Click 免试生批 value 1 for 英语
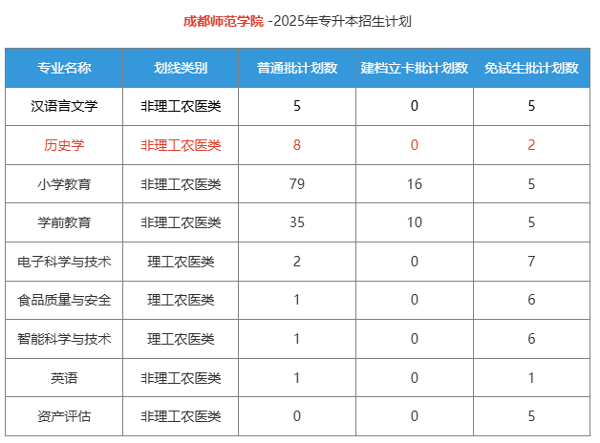This screenshot has width=600, height=443. click(x=531, y=378)
